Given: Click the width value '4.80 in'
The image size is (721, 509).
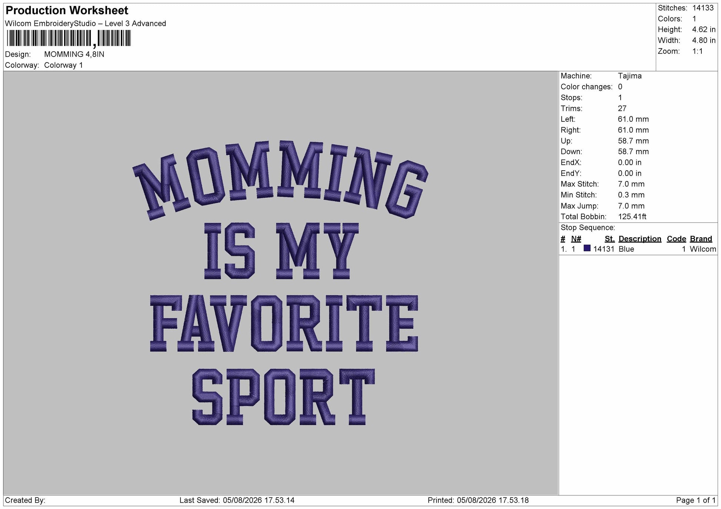Looking at the screenshot, I should point(704,40).
